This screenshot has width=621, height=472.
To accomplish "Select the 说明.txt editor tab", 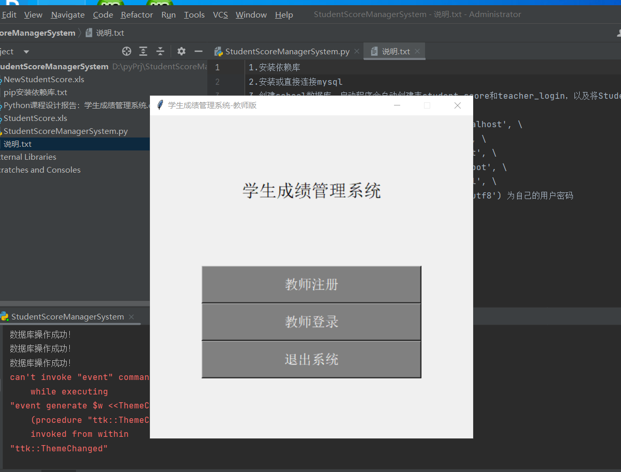I will click(396, 52).
